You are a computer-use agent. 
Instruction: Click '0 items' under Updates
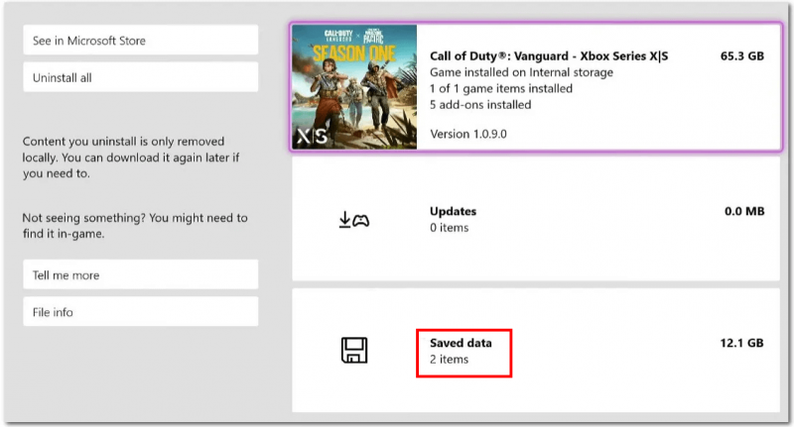point(450,228)
